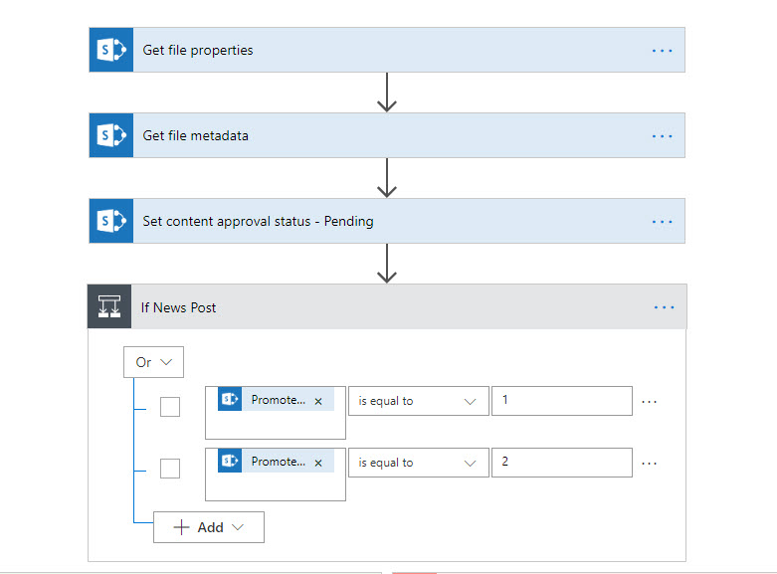Viewport: 777px width, 574px height.
Task: Check the first condition row checkbox
Action: (170, 406)
